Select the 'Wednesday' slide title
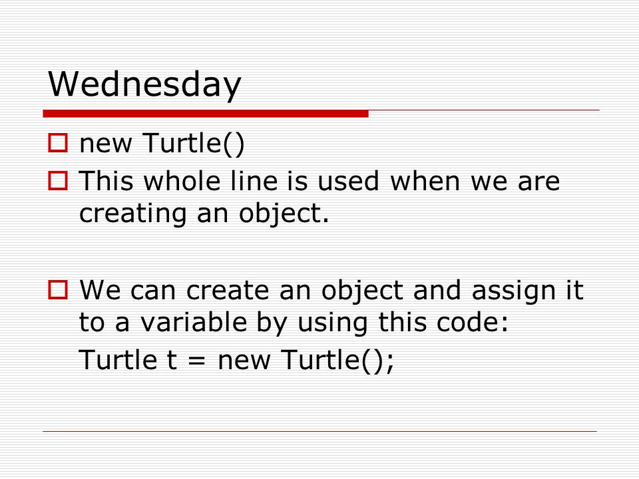This screenshot has height=479, width=639. [x=144, y=84]
